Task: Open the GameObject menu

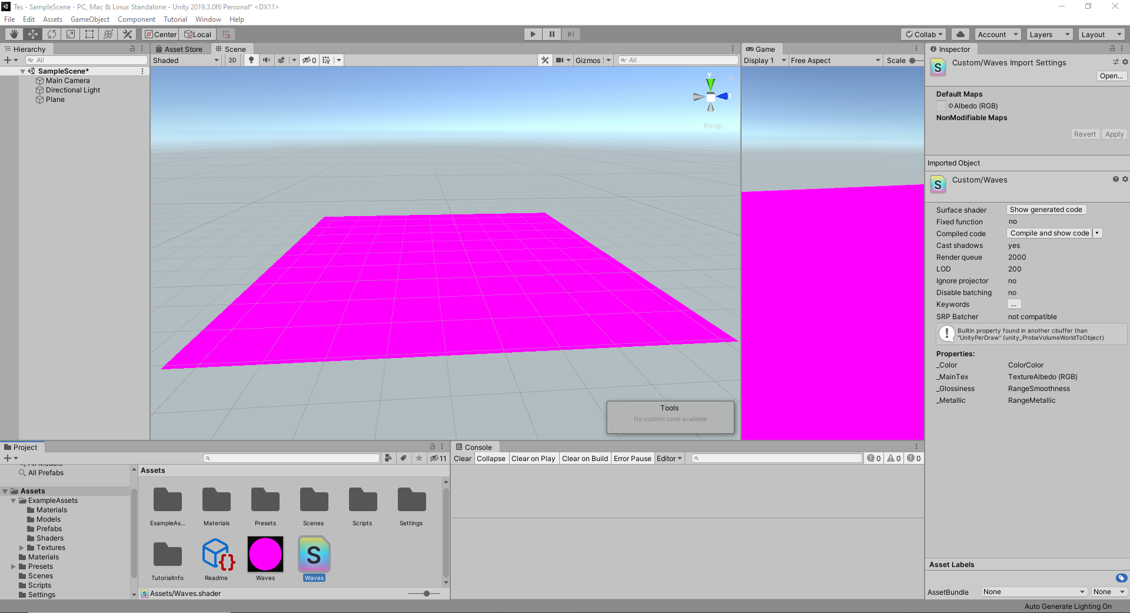Action: coord(89,19)
